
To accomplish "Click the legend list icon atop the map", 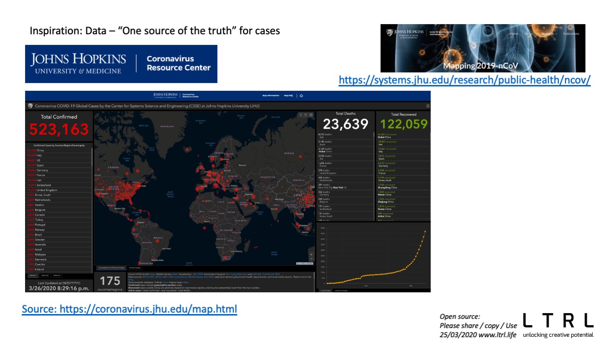I will click(306, 115).
